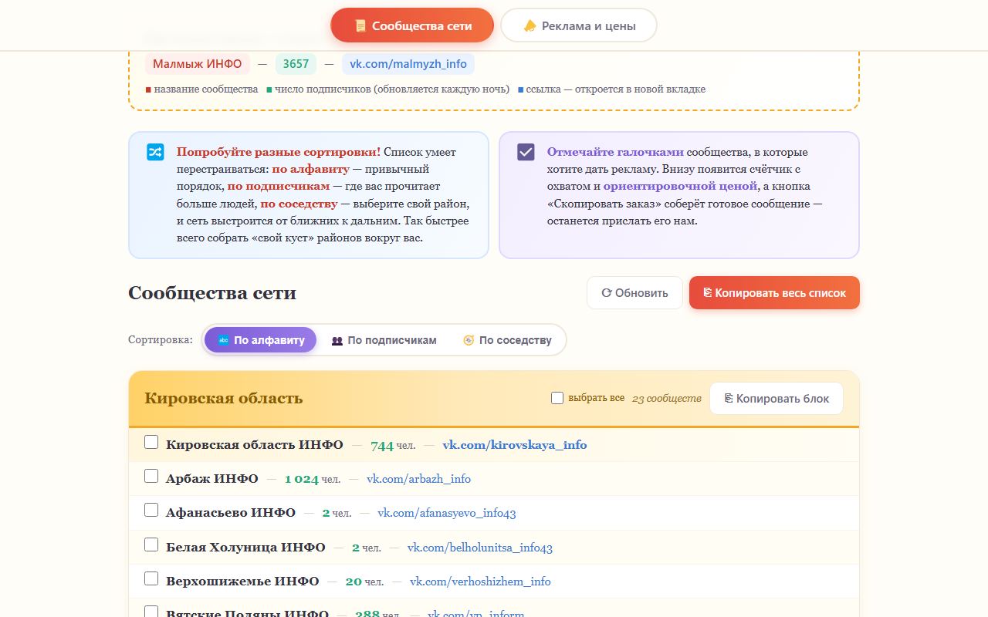Click the 20 чел. subscriber count
Screen dimensions: 988x617
coord(364,582)
